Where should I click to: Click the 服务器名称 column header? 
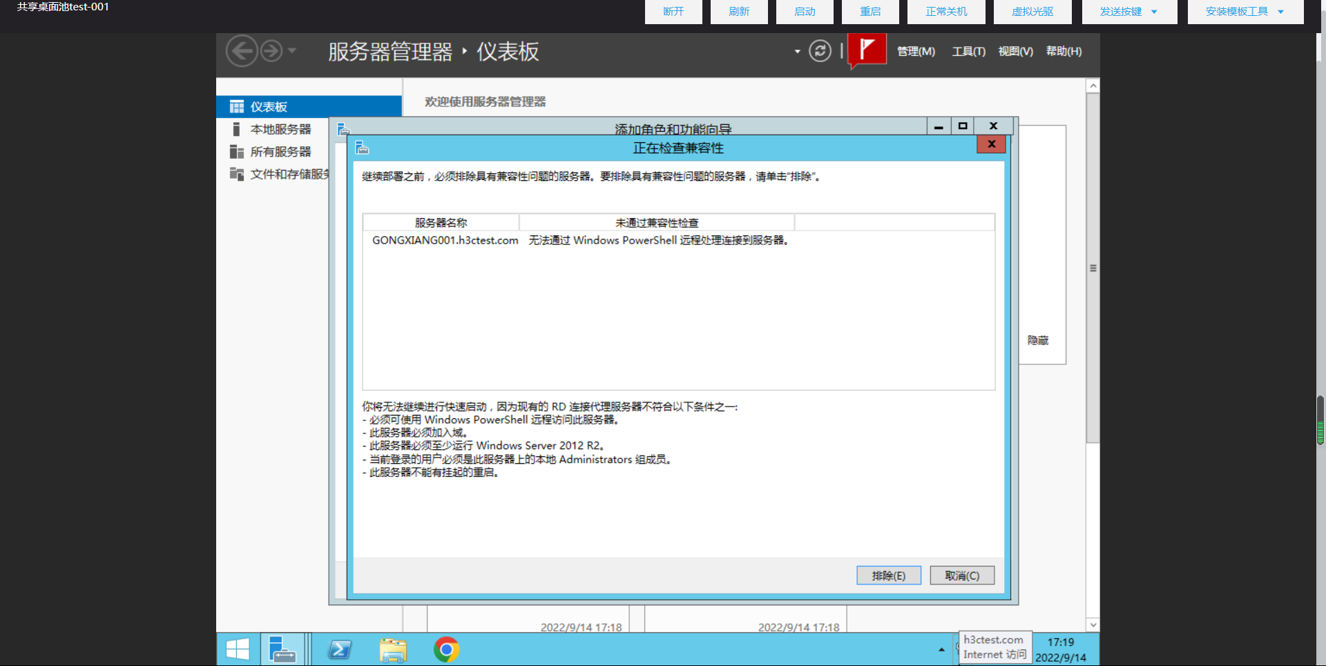[441, 222]
